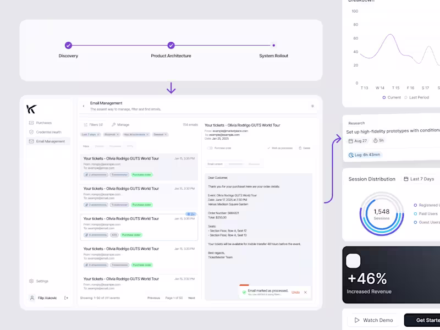The height and width of the screenshot is (330, 440).
Task: Click the Watch Demo play button
Action: click(374, 320)
